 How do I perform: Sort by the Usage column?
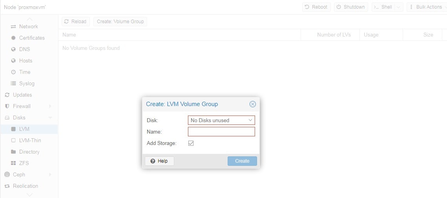click(x=381, y=35)
